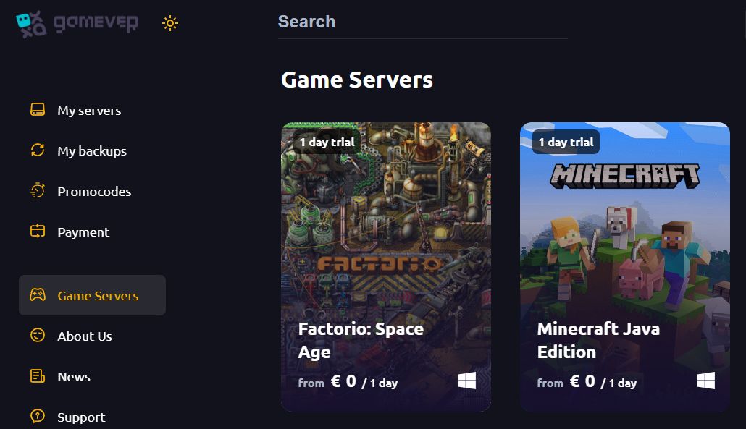Open the Minecraft Java Edition server card
Viewport: 746px width, 429px height.
(624, 266)
